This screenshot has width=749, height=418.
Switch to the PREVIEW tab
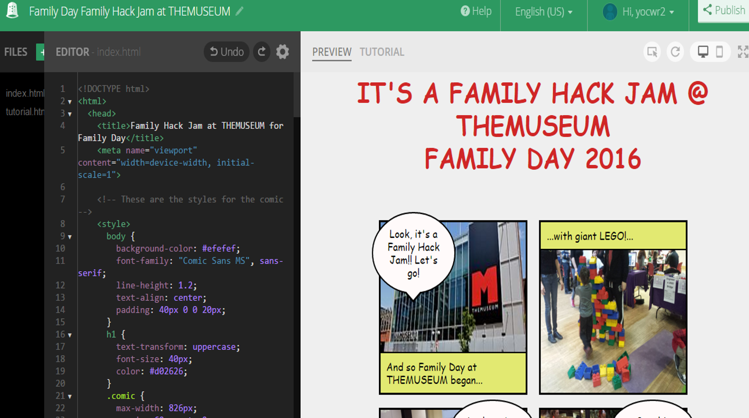point(332,52)
